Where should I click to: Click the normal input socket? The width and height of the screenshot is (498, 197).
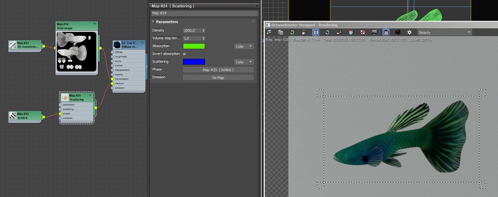112,65
